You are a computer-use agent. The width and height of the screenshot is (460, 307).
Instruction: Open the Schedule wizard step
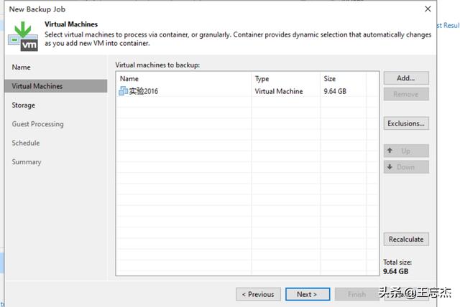[26, 143]
